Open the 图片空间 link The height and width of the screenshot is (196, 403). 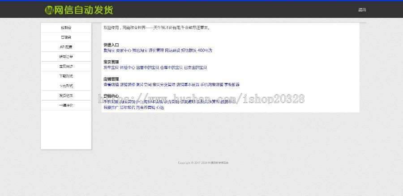pos(144,84)
